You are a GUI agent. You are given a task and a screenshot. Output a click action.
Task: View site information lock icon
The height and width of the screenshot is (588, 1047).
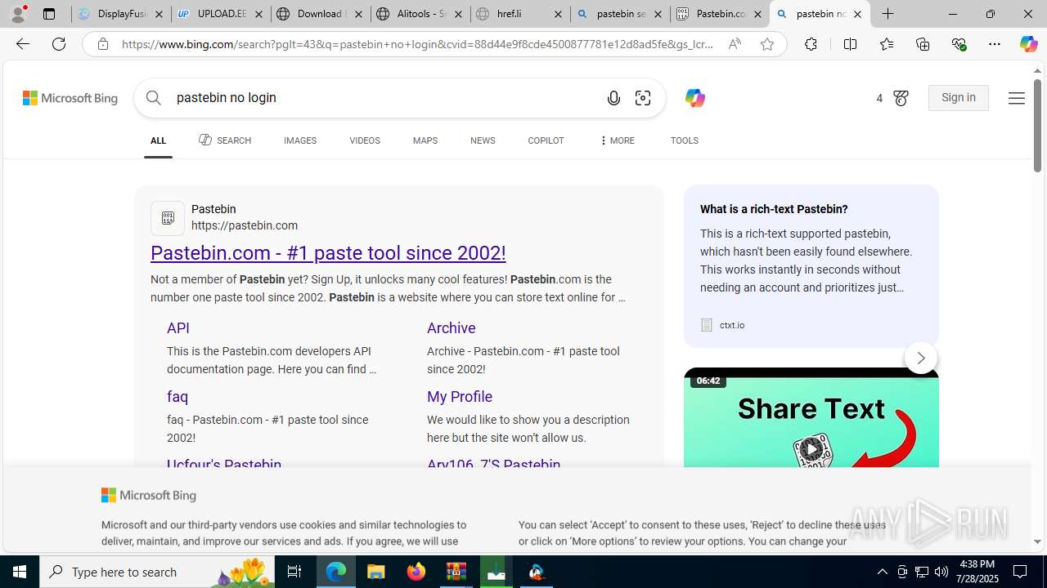pyautogui.click(x=102, y=44)
